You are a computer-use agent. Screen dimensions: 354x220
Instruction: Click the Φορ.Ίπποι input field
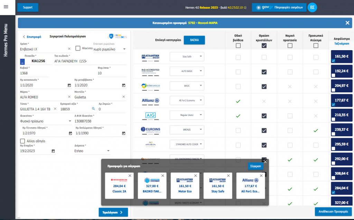click(112, 73)
